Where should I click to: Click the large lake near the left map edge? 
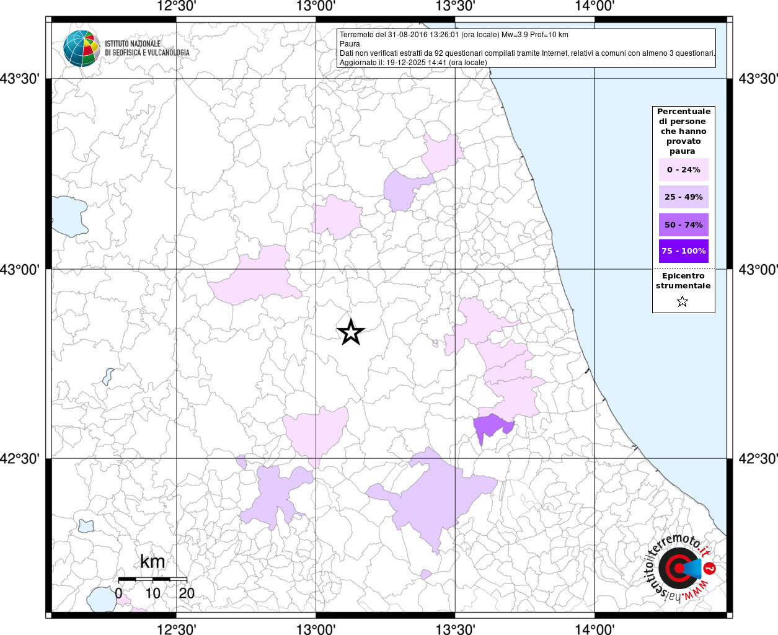68,215
